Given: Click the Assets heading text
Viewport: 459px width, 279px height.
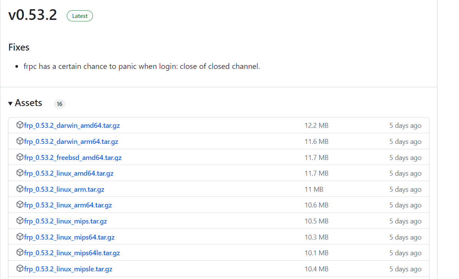Looking at the screenshot, I should [28, 103].
